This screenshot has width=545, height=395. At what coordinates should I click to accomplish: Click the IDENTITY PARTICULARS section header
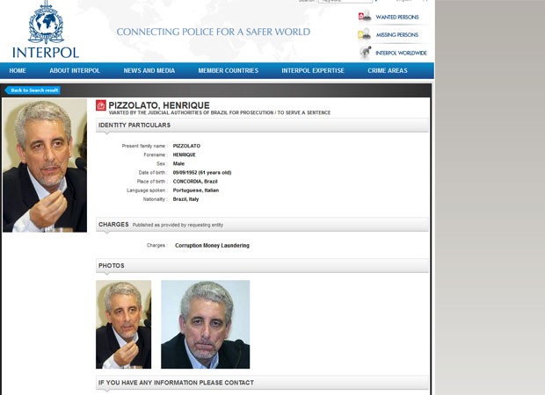[x=262, y=125]
